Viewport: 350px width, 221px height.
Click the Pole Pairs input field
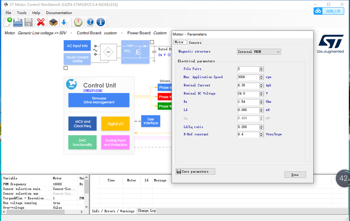click(x=248, y=69)
